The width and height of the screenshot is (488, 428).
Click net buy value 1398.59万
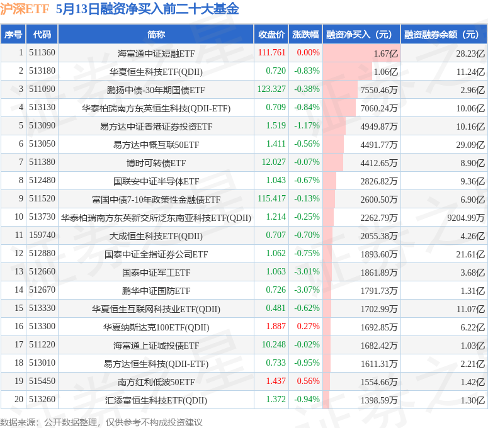(x=379, y=401)
